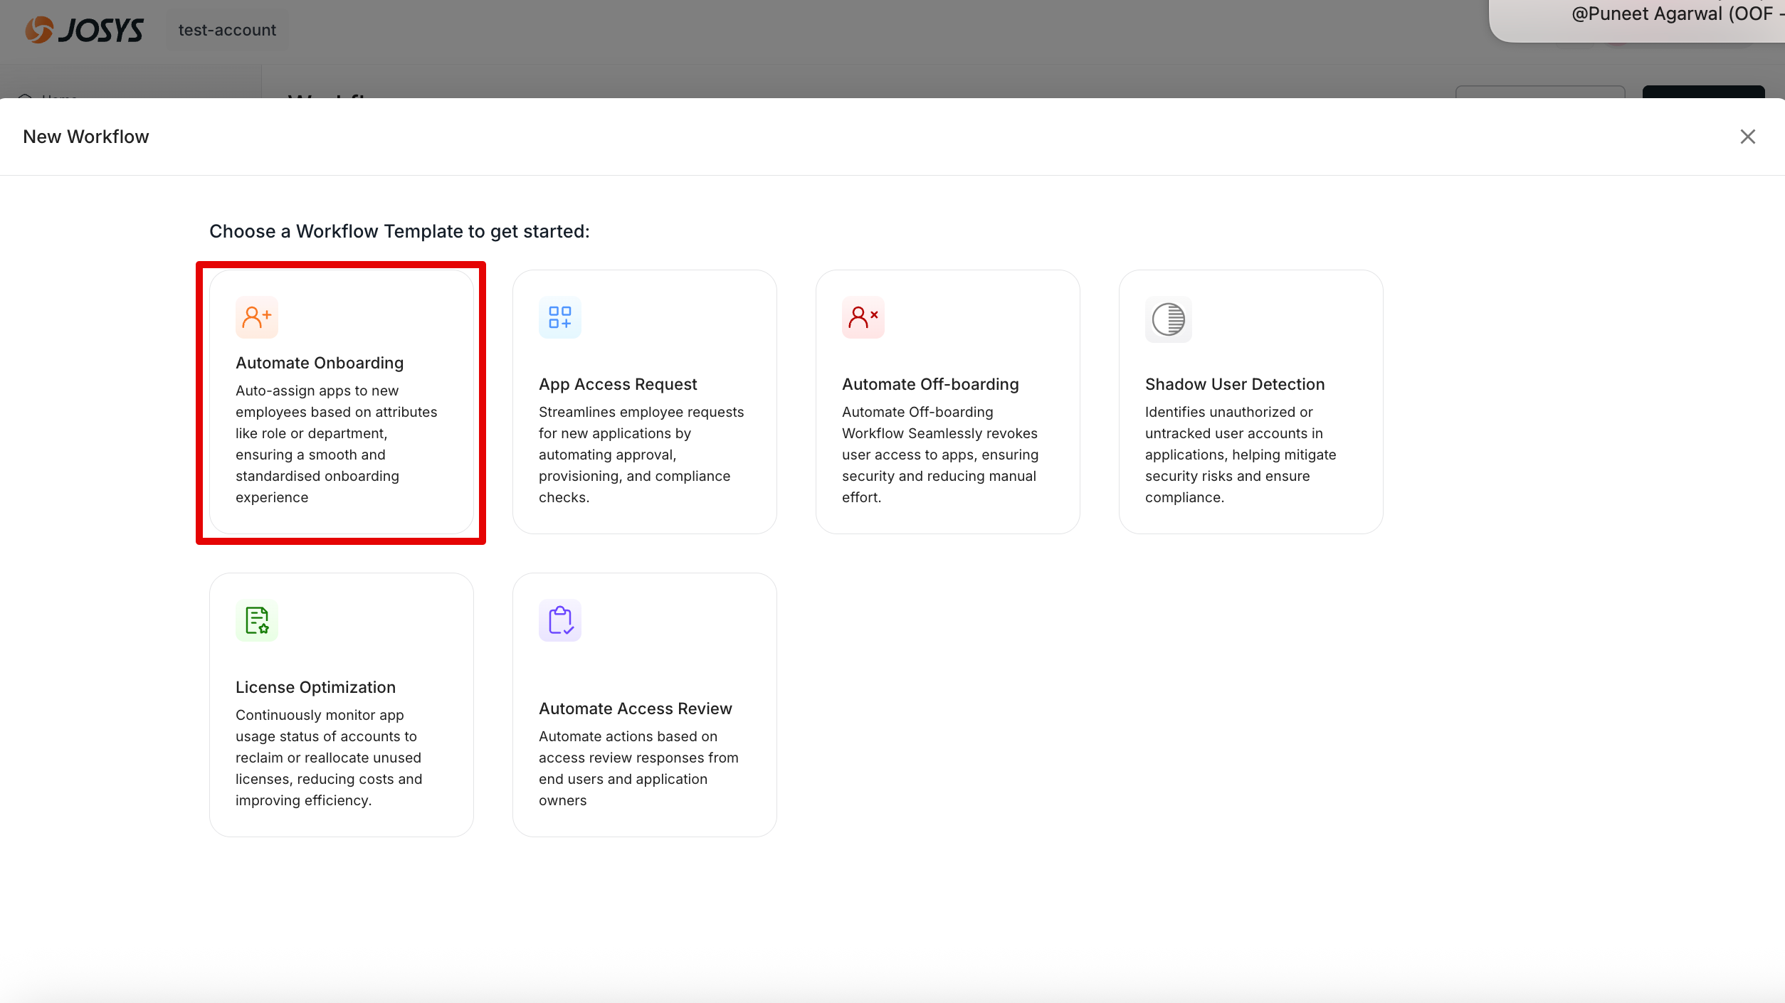This screenshot has height=1003, width=1785.
Task: Click the App Access Request grid icon
Action: pyautogui.click(x=560, y=317)
